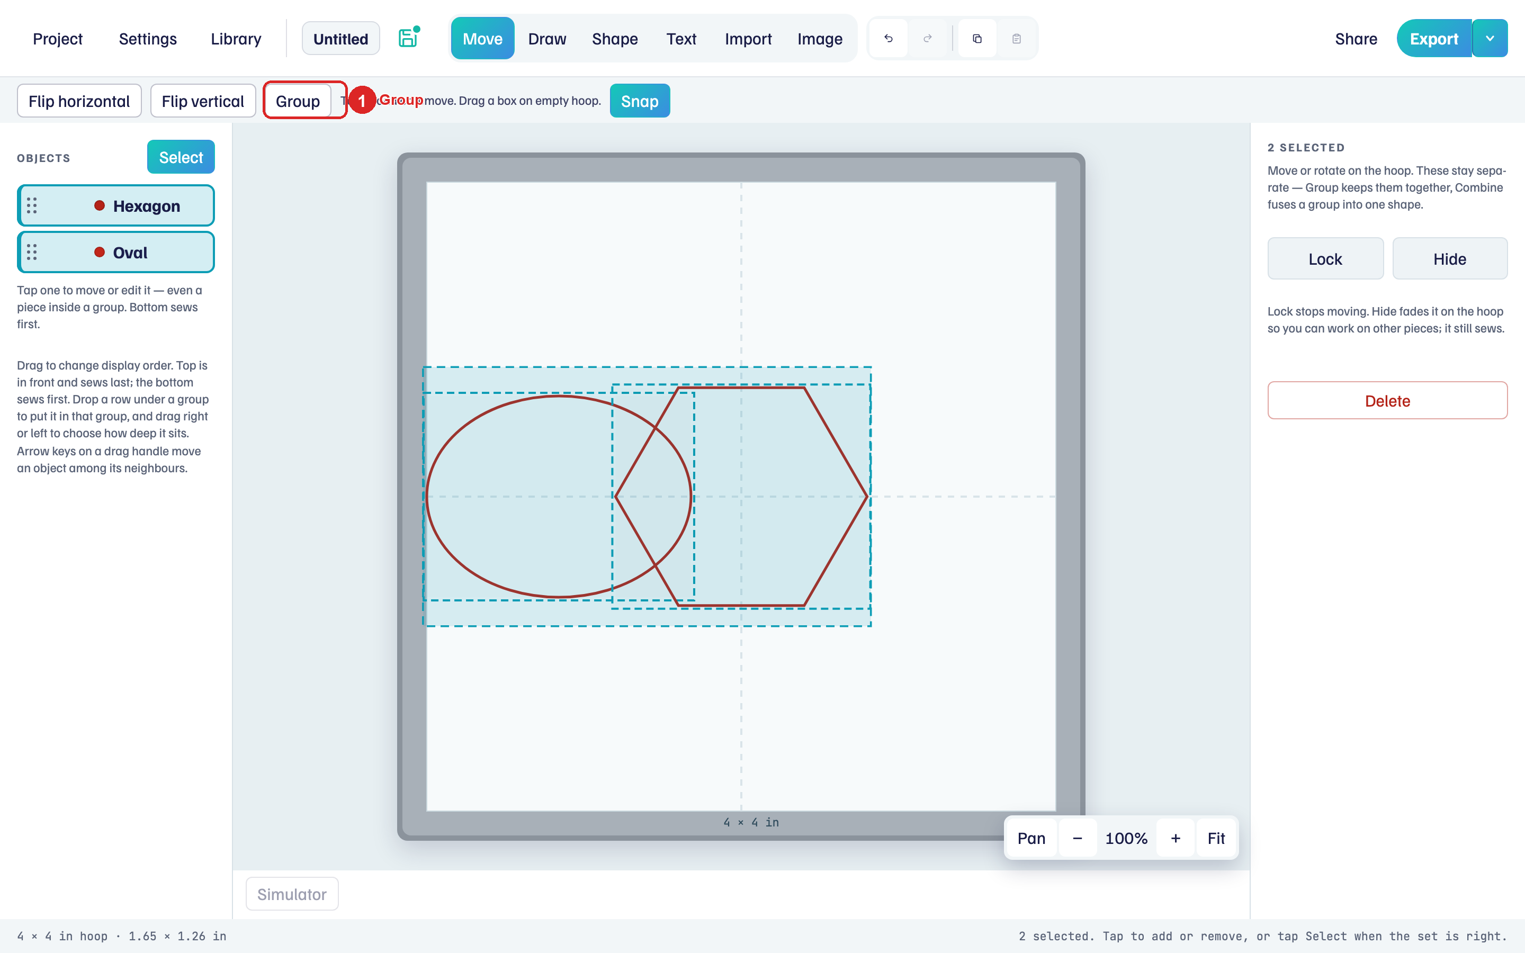Viewport: 1525px width, 953px height.
Task: Click the undo arrow icon
Action: (889, 39)
